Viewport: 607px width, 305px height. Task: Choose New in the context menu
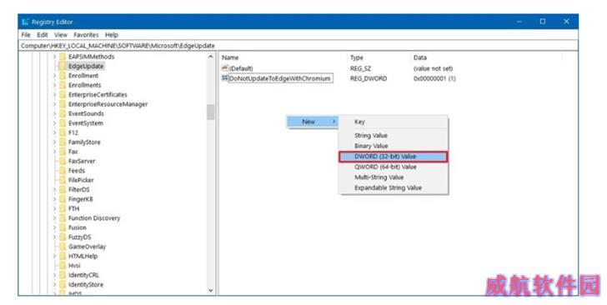pyautogui.click(x=313, y=122)
